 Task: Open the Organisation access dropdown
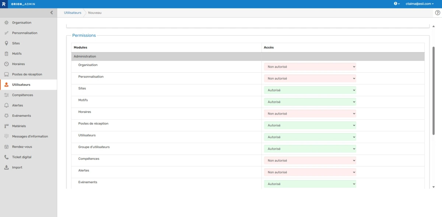[310, 67]
